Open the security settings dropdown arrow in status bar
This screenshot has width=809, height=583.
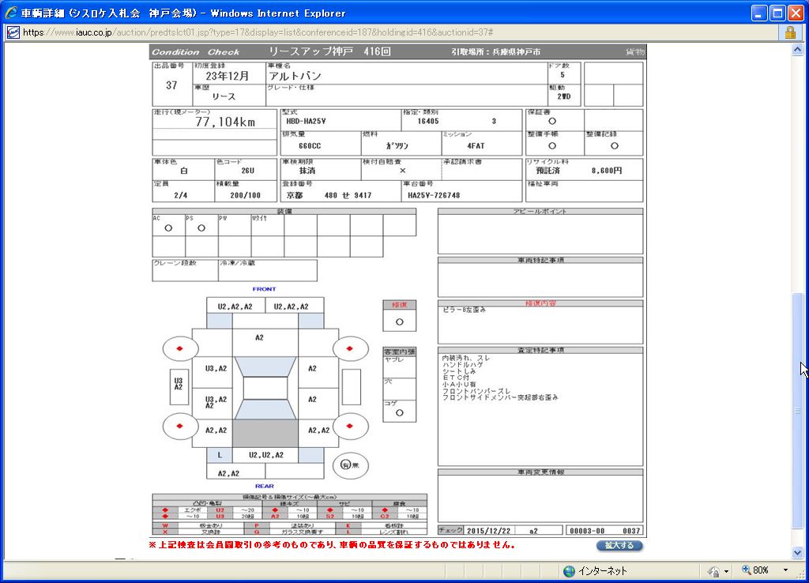click(726, 571)
